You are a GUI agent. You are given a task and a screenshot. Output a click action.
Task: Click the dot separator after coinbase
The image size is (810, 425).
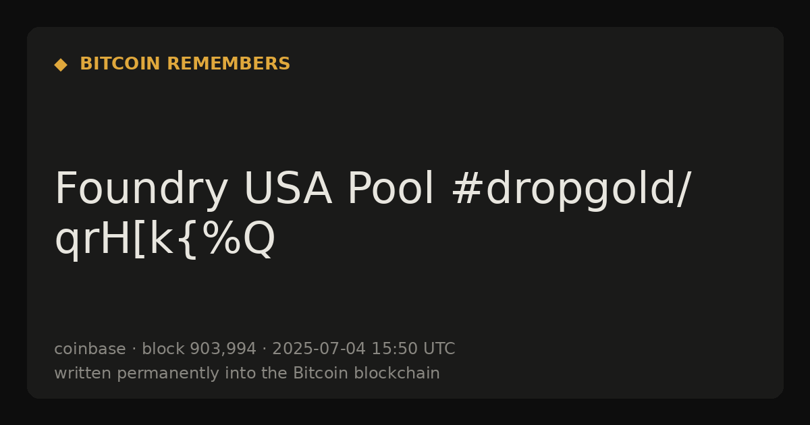(134, 349)
